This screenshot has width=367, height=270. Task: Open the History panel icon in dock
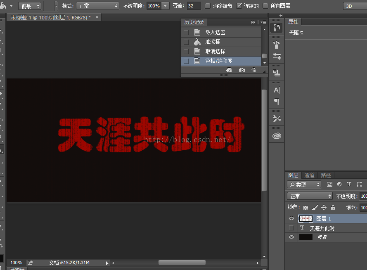[x=277, y=28]
